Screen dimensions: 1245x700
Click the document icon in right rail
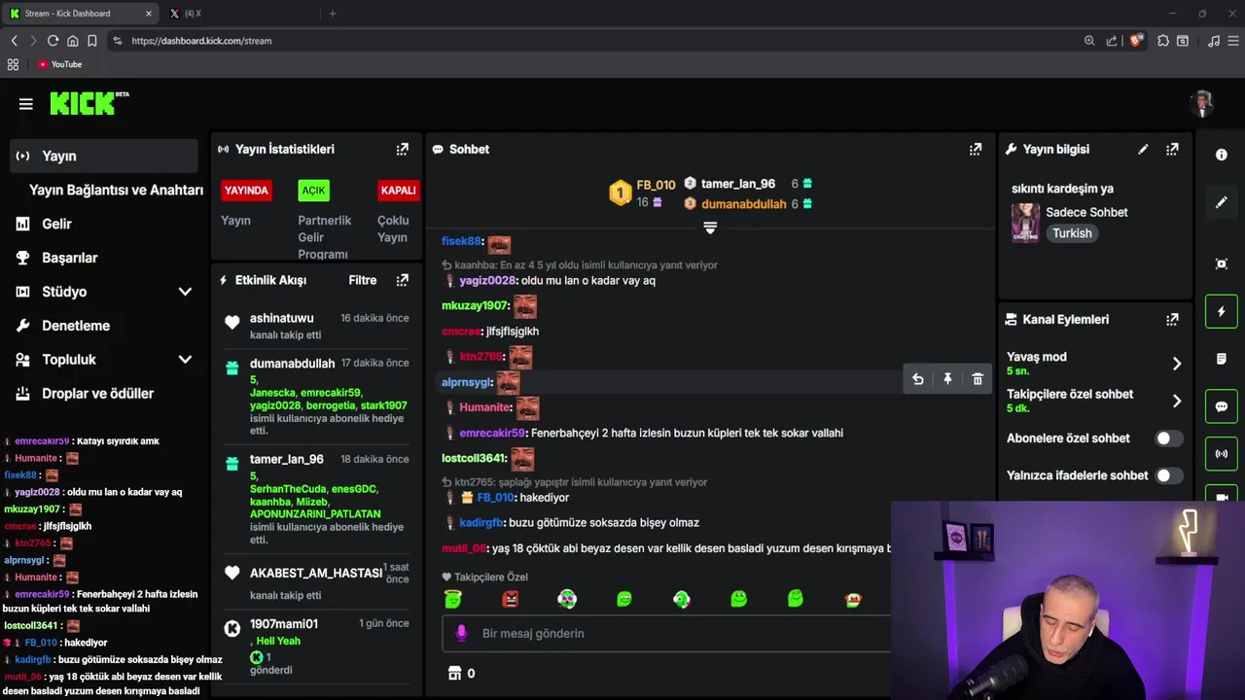point(1222,360)
